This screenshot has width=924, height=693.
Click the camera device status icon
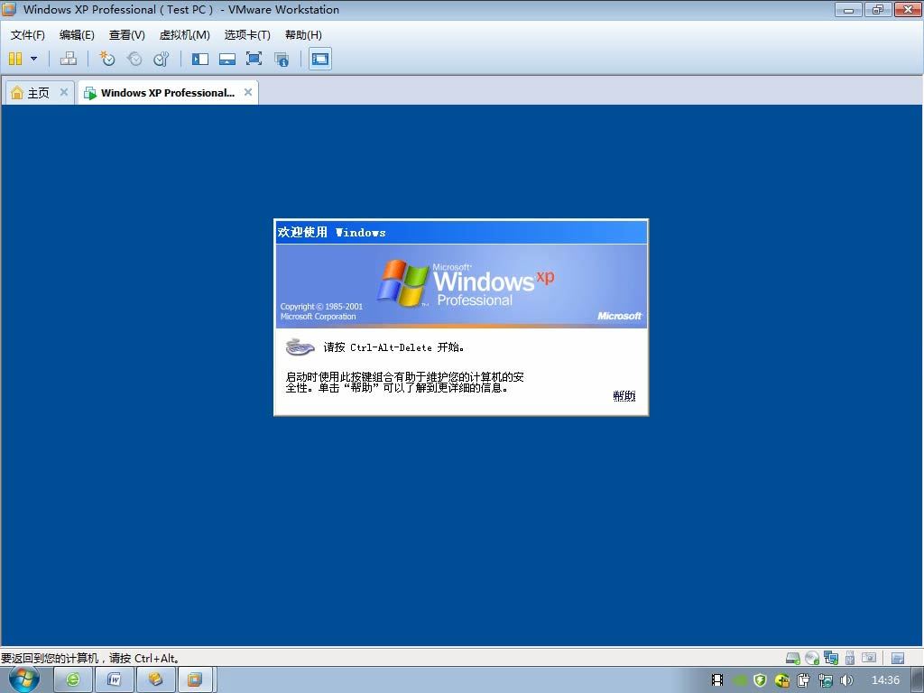pyautogui.click(x=869, y=657)
